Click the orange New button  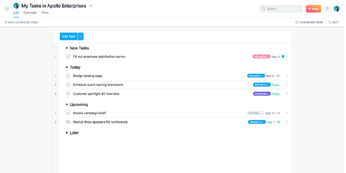313,9
